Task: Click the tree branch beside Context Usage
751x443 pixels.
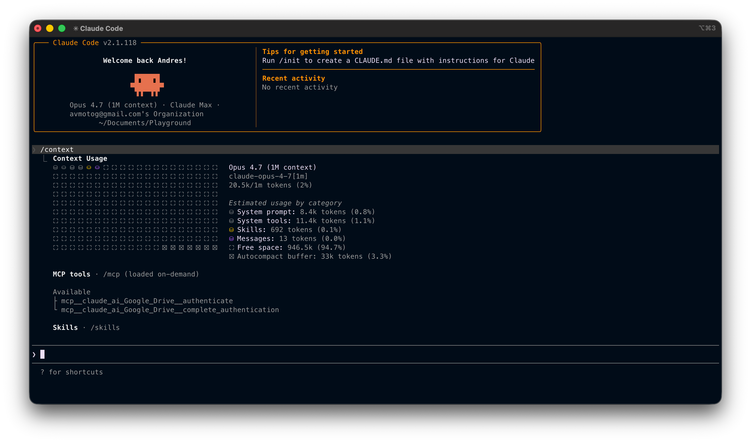Action: click(45, 158)
